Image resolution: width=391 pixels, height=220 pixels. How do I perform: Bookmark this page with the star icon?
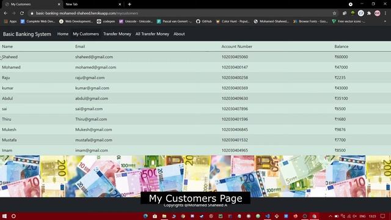click(x=334, y=13)
